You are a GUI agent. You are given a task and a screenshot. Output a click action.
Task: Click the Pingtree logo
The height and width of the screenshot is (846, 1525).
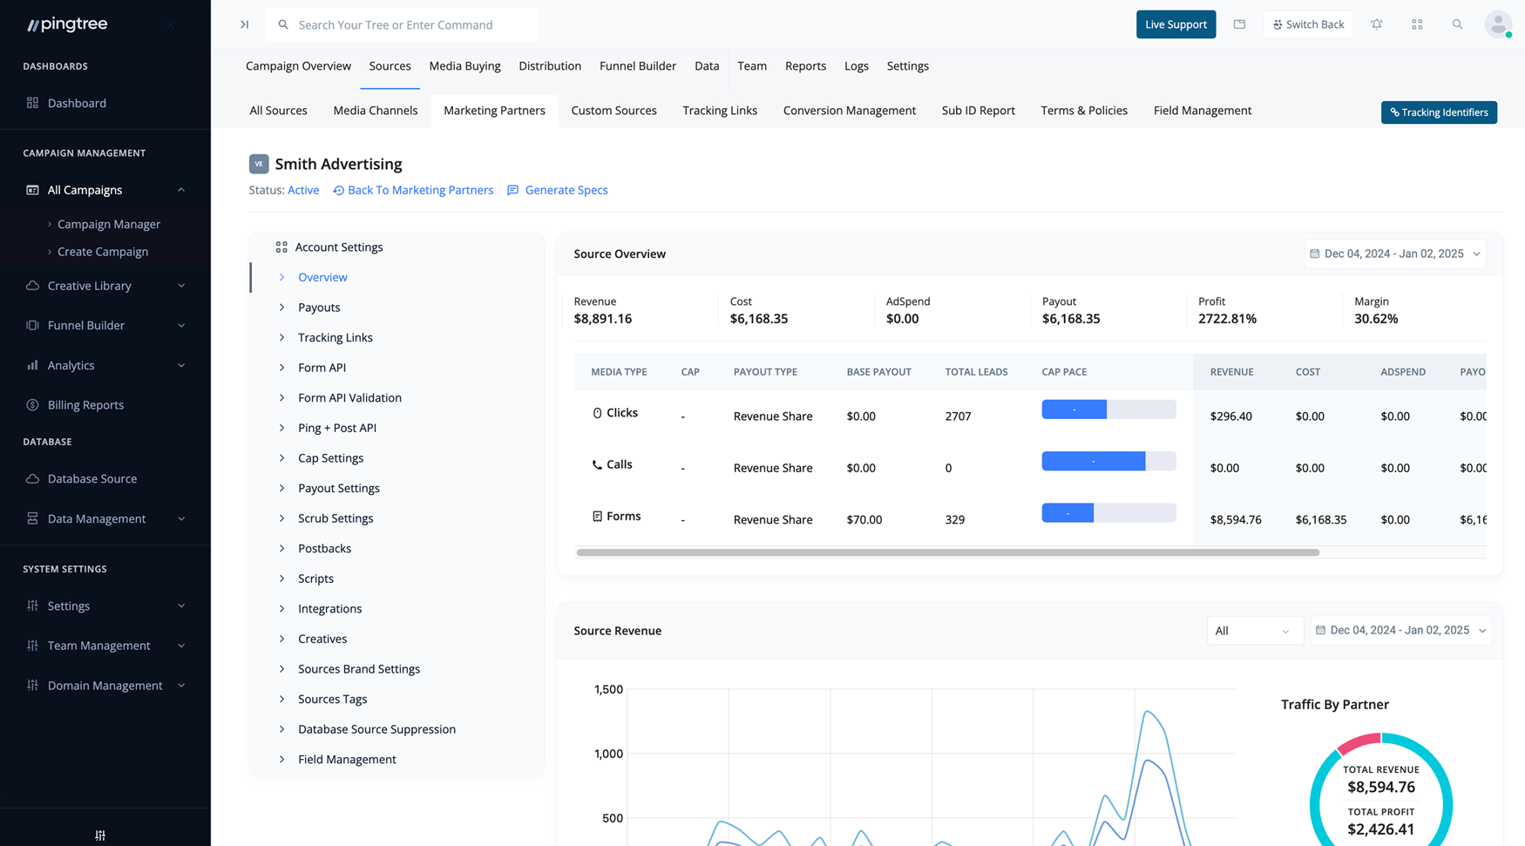67,24
